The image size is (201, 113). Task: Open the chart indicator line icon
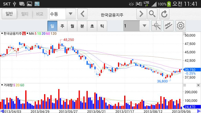coord(168,26)
